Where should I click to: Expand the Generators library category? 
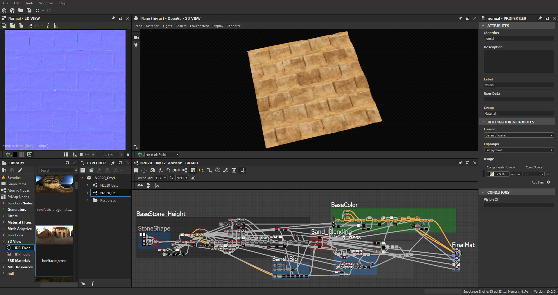point(3,209)
